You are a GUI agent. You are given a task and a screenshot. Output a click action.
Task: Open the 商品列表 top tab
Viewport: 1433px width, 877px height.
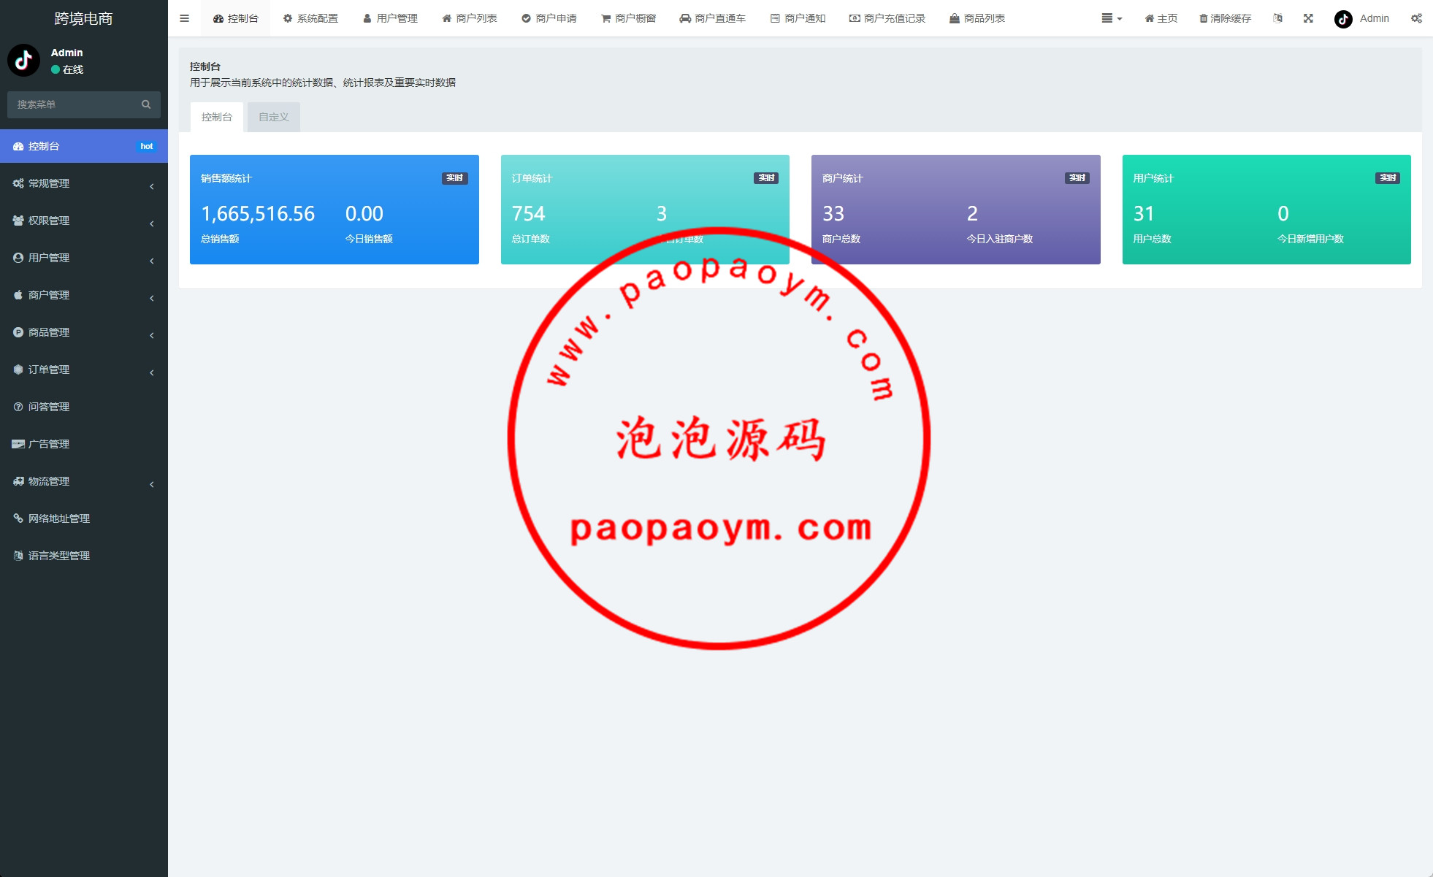click(977, 18)
